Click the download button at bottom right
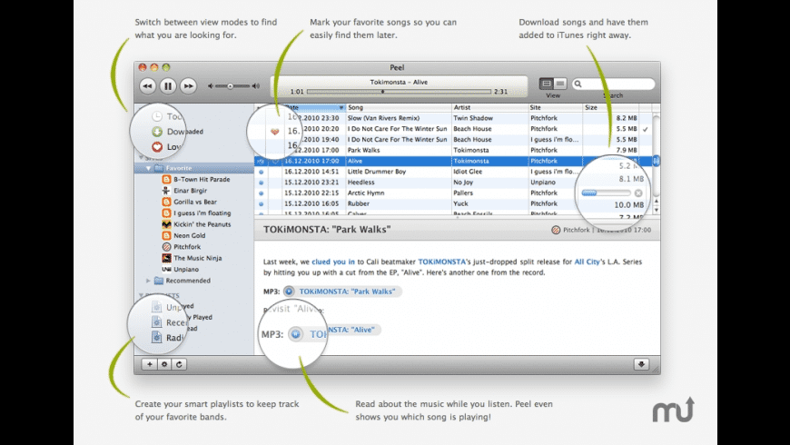 coord(641,364)
